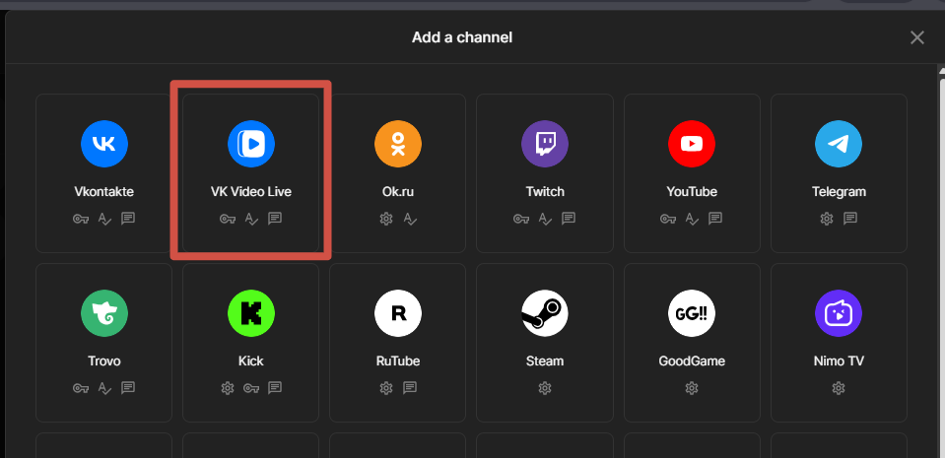Screen dimensions: 945x458
Task: Select the Telegram paper plane logo
Action: [839, 144]
